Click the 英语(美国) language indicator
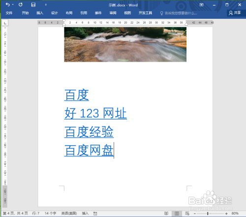246x217 pixels. tap(69, 214)
